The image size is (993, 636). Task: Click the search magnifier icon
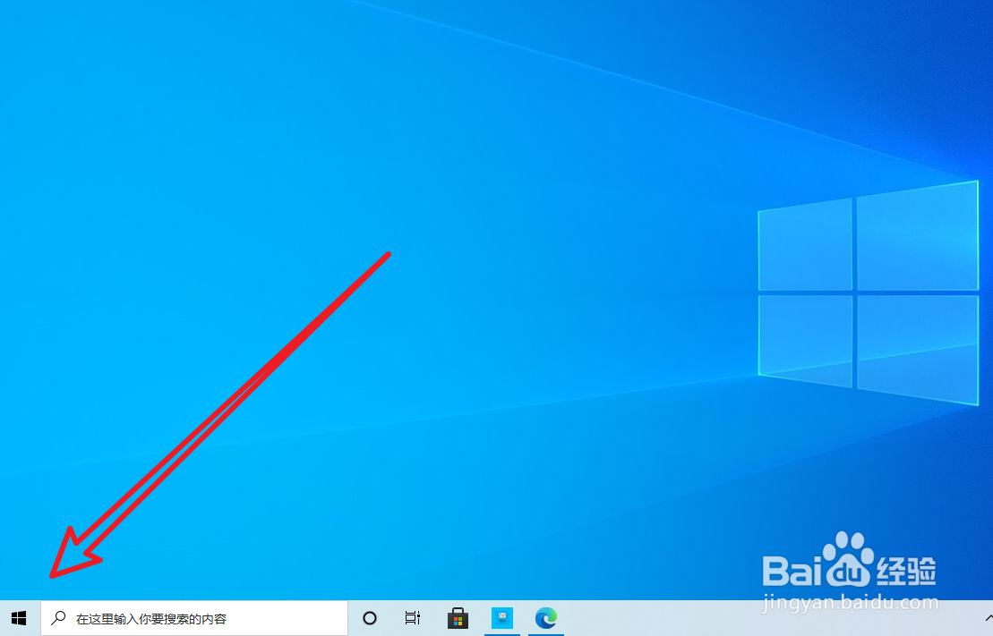pyautogui.click(x=58, y=617)
